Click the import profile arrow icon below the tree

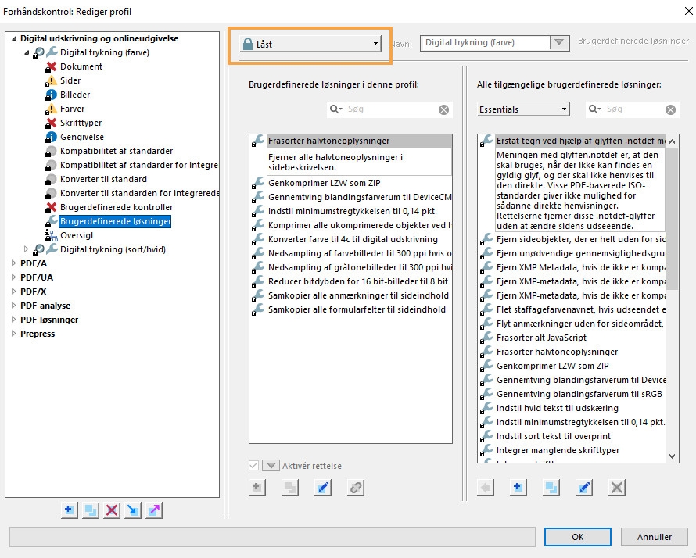133,510
